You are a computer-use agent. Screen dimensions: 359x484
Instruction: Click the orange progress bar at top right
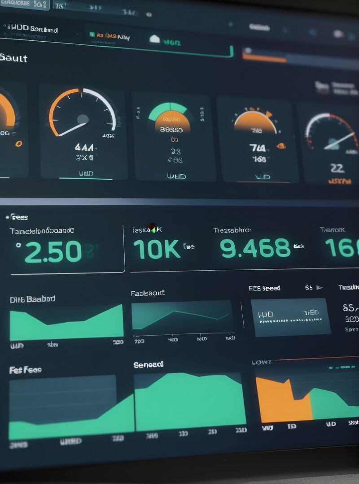264,58
